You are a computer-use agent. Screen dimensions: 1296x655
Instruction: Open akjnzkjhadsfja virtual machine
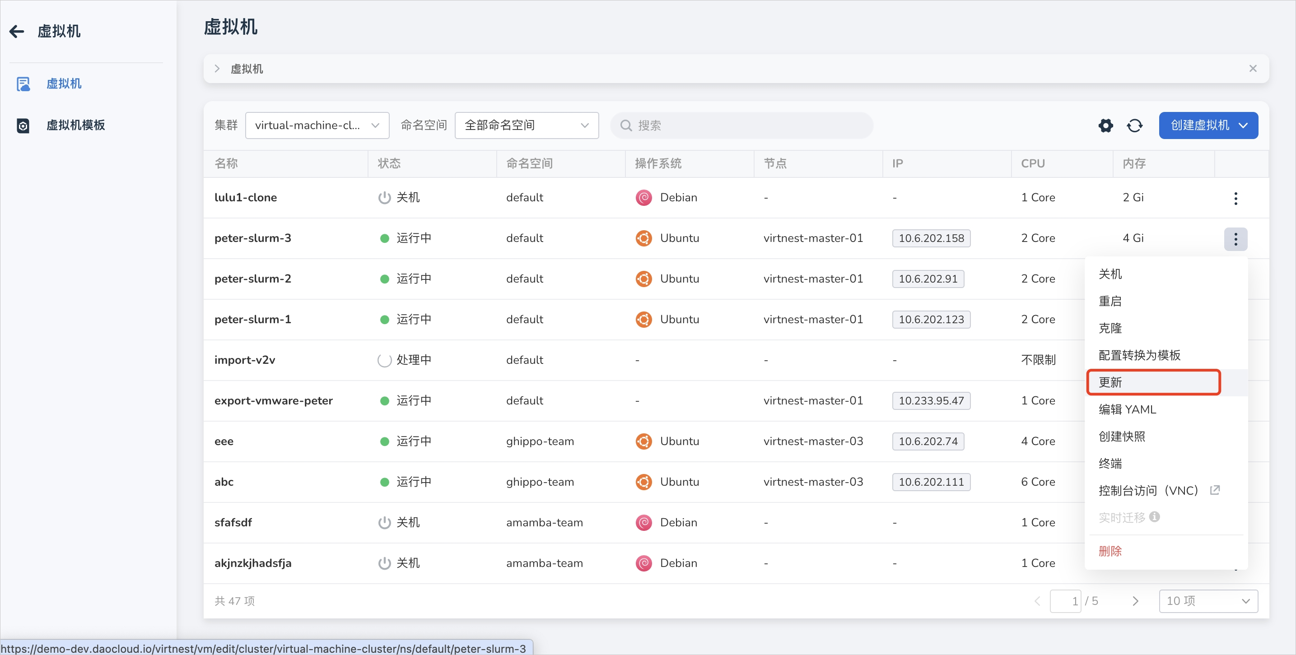[x=252, y=563]
